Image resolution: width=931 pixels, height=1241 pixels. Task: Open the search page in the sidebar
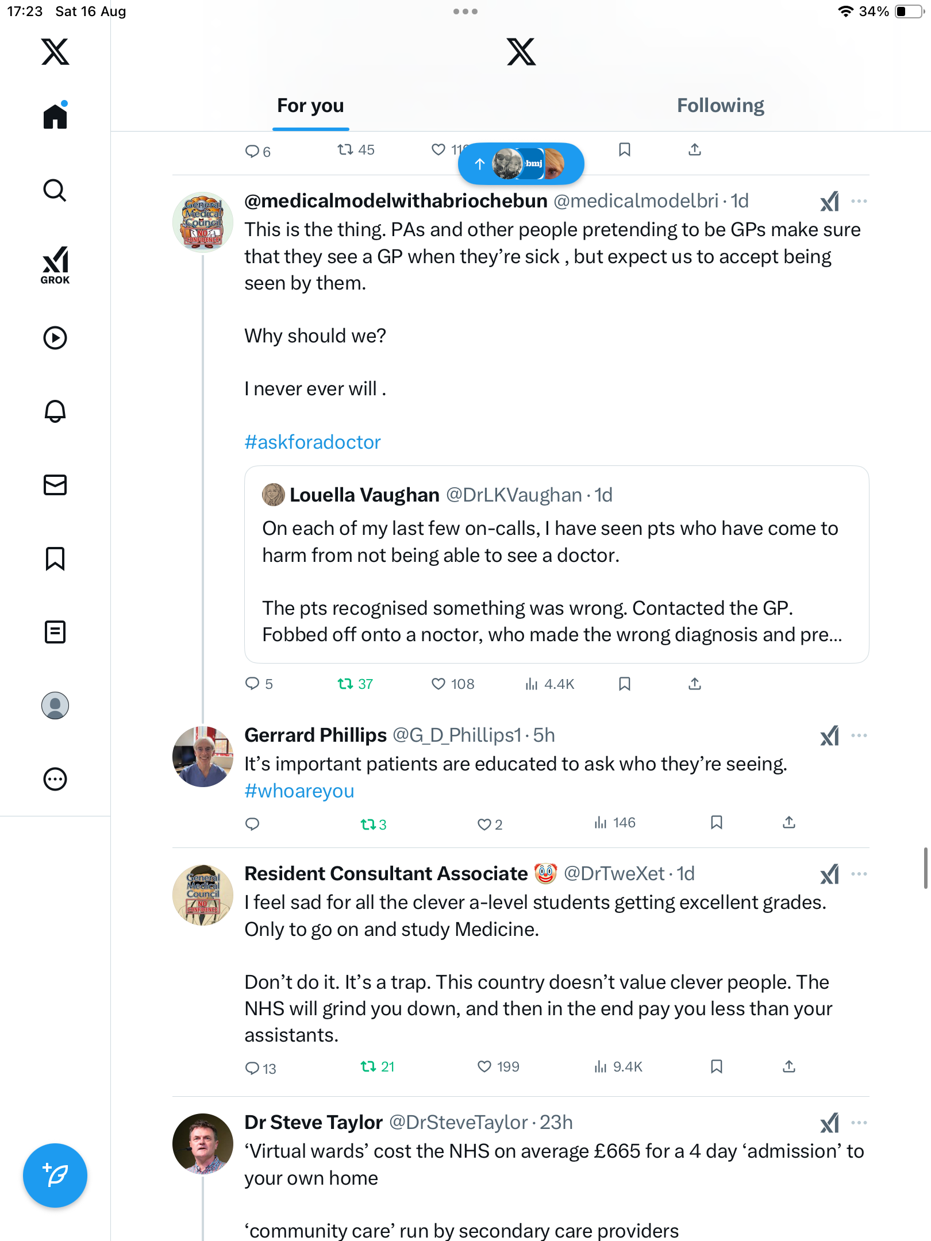[55, 190]
